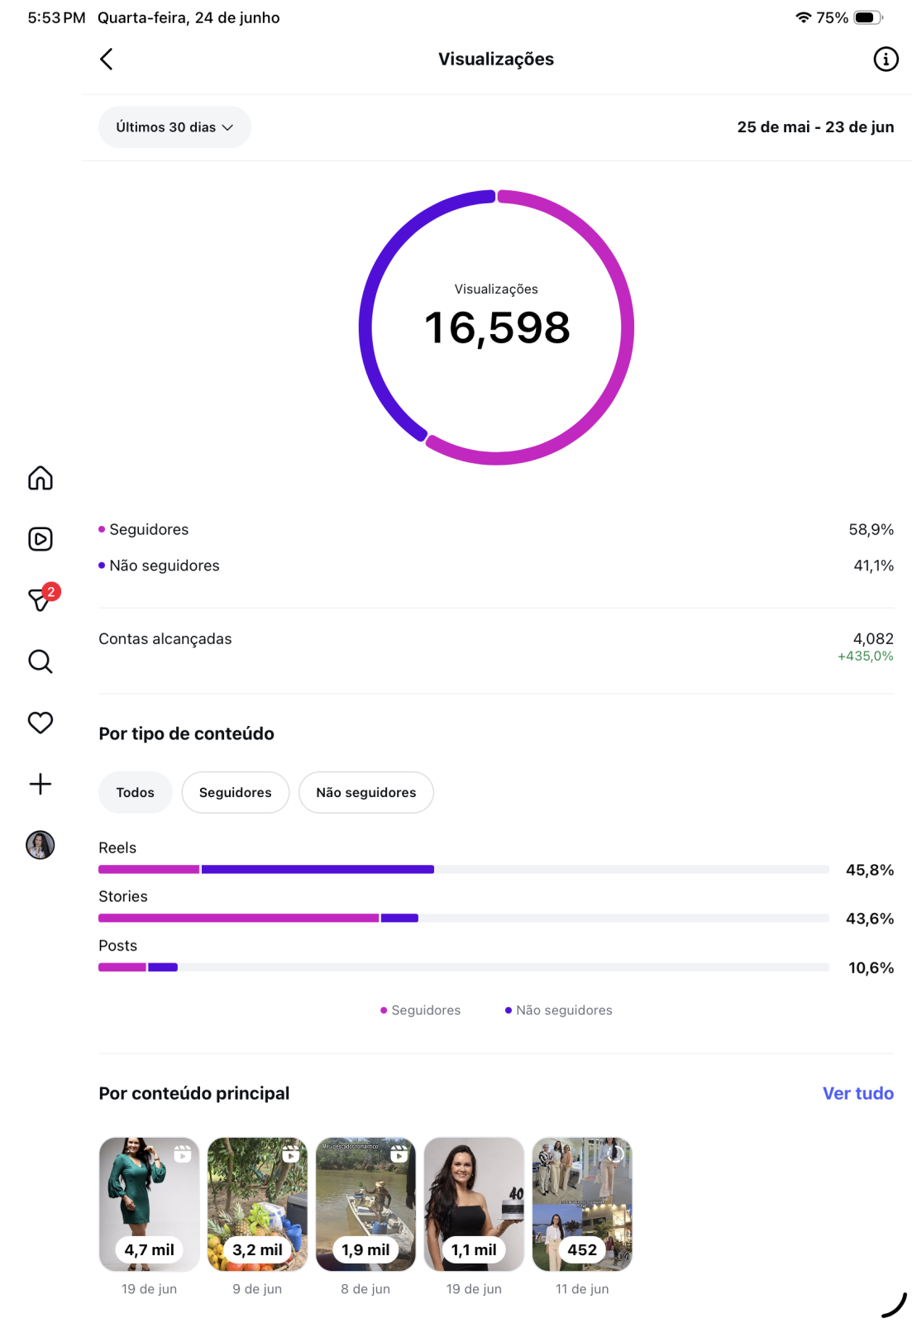Screen dimensions: 912x1323
Task: Open notifications heart icon
Action: [41, 723]
